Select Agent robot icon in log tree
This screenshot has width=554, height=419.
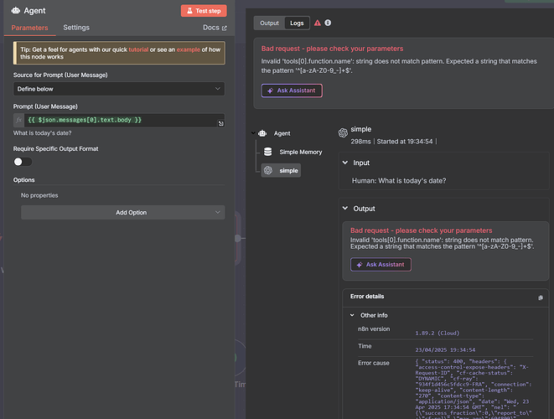(x=262, y=133)
